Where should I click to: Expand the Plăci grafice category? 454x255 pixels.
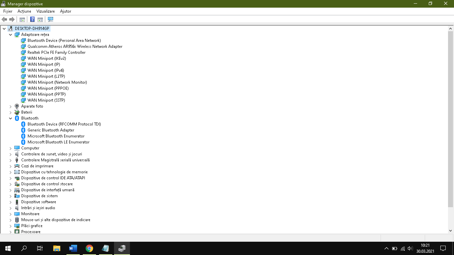(x=10, y=226)
